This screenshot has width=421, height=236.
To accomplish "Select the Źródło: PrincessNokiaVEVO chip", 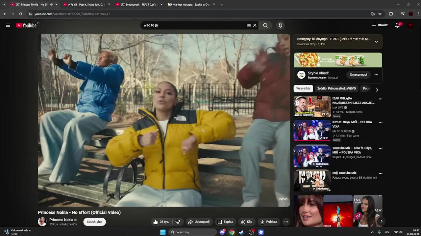I will pos(336,88).
